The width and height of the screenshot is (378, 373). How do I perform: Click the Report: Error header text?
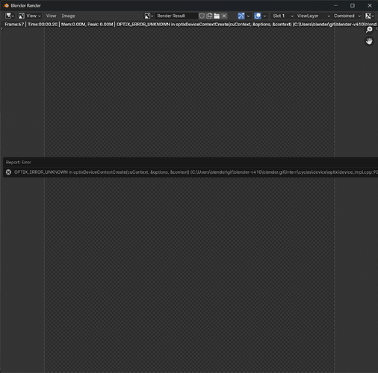point(19,163)
